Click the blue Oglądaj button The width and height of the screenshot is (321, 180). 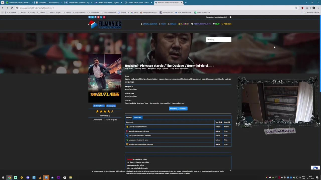[173, 108]
